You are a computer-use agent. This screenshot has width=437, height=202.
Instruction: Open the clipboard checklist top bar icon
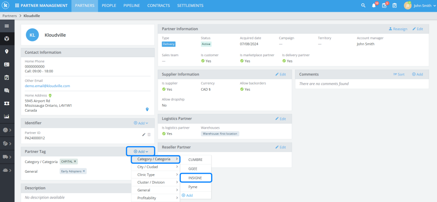coord(395,6)
